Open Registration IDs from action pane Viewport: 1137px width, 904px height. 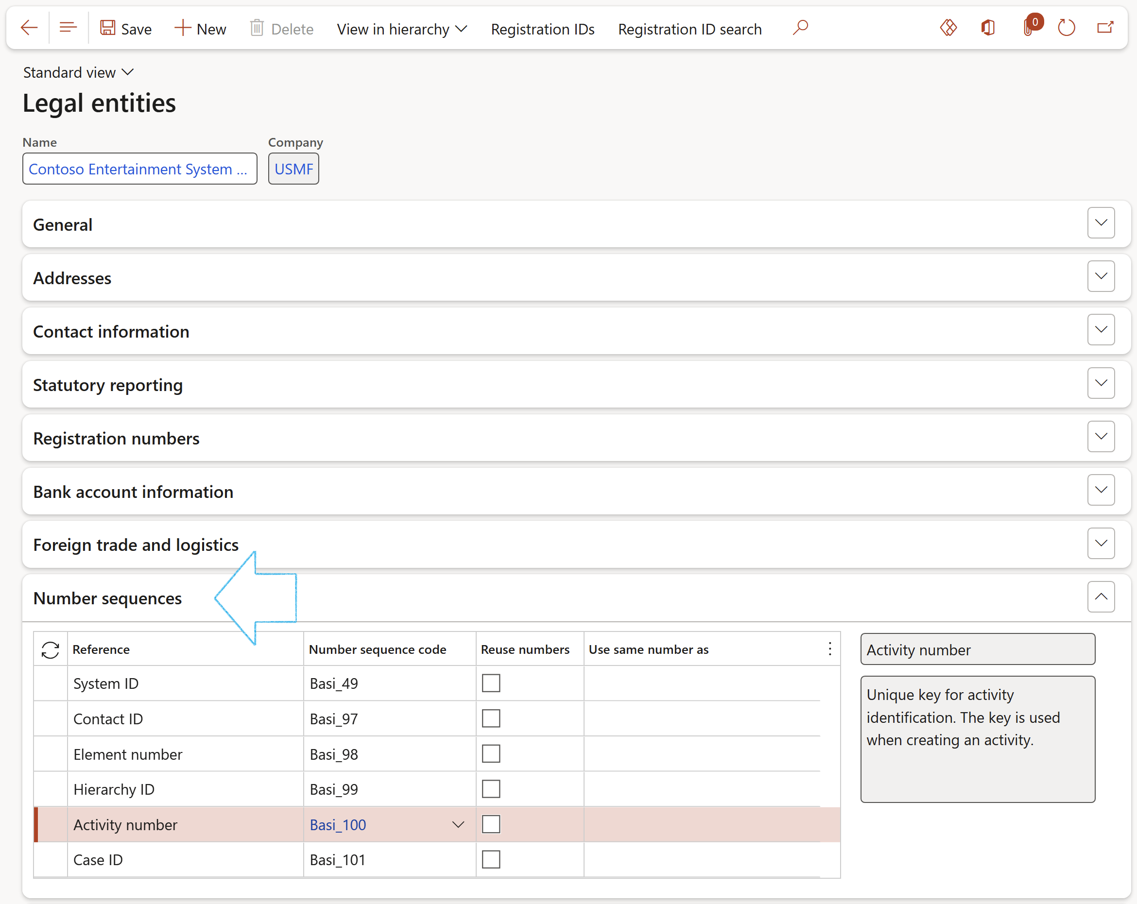(x=542, y=29)
